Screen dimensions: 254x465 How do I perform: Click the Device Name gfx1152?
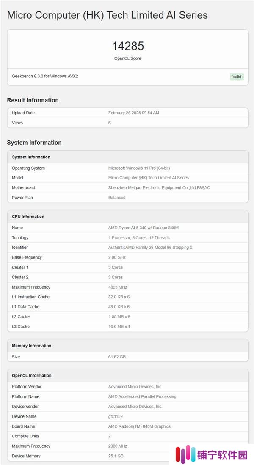coord(116,417)
